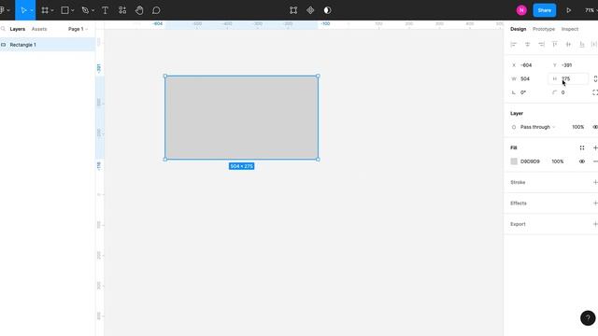
Task: Select the Add comment tool
Action: coord(156,10)
